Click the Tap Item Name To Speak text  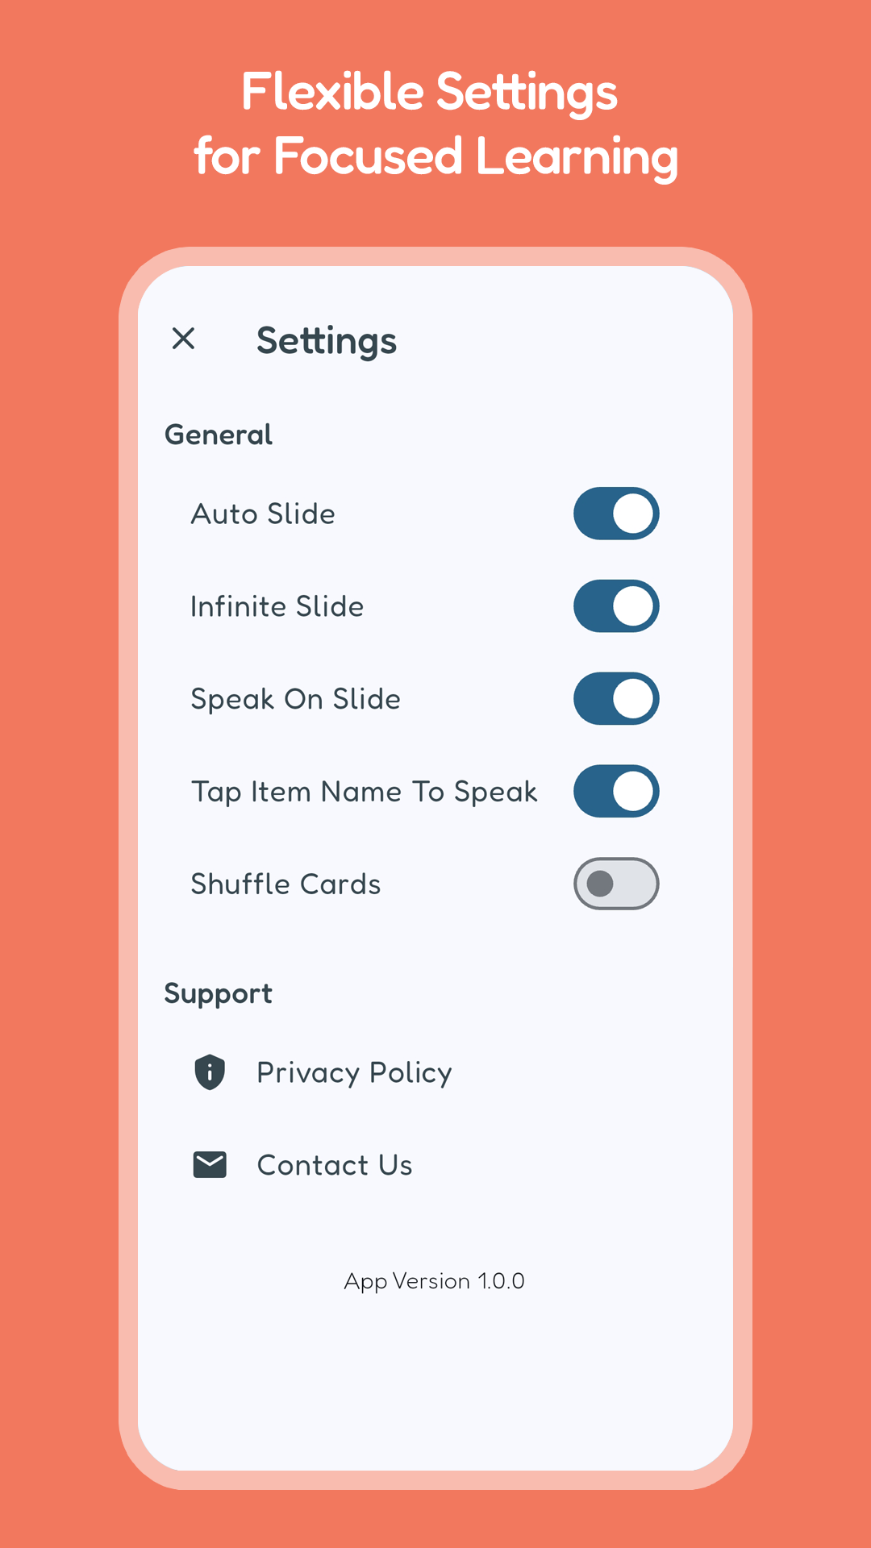(x=364, y=792)
